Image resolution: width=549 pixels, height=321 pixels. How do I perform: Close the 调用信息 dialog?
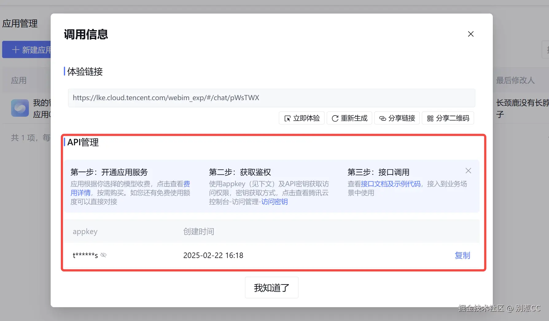[x=471, y=34]
